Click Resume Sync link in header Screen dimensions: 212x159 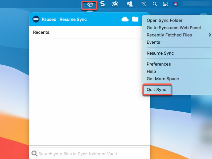tap(73, 19)
